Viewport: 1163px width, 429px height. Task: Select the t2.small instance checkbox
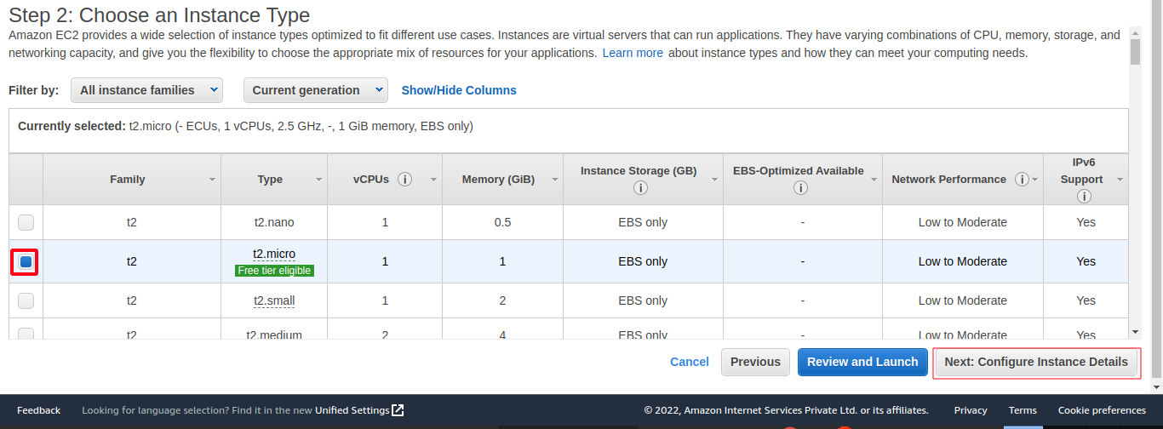[x=26, y=300]
